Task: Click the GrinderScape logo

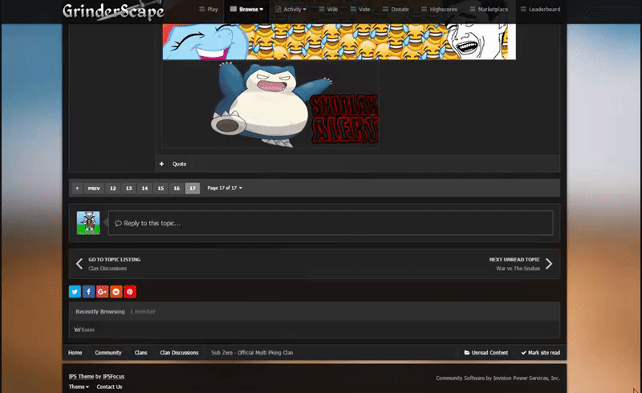Action: [x=113, y=11]
